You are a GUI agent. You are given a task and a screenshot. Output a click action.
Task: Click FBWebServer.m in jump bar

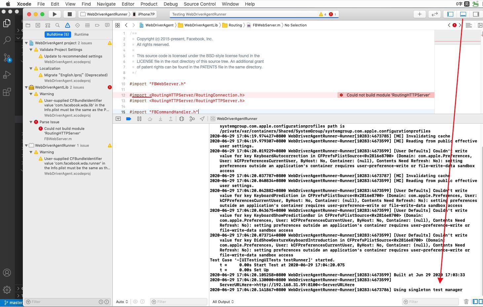(263, 25)
